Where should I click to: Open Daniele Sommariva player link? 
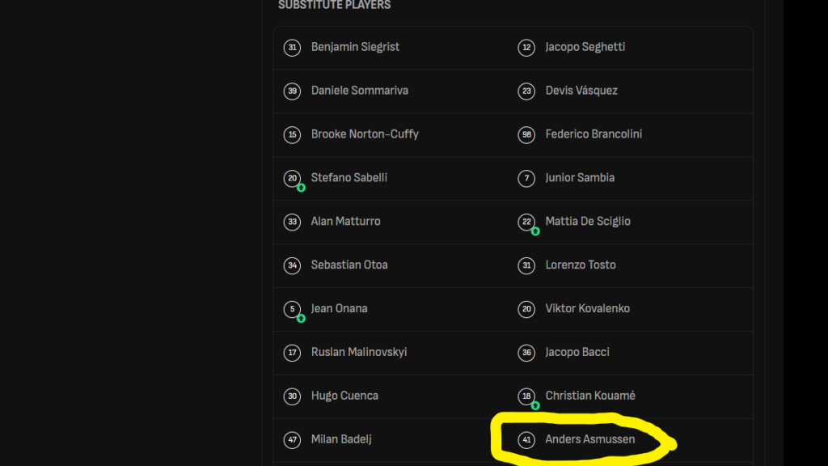tap(360, 91)
